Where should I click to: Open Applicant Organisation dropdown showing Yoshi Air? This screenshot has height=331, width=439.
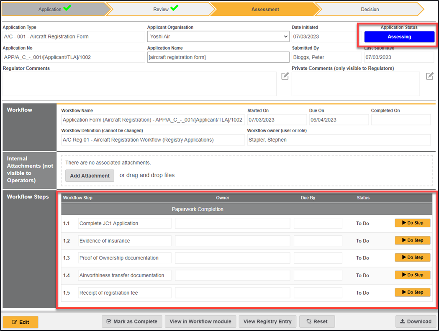click(218, 37)
